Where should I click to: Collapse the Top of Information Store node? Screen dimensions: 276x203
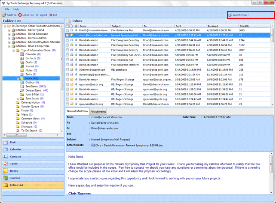[x=14, y=51]
